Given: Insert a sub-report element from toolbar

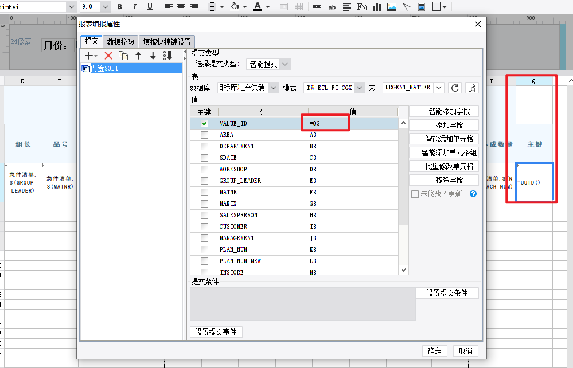Looking at the screenshot, I should [x=422, y=6].
